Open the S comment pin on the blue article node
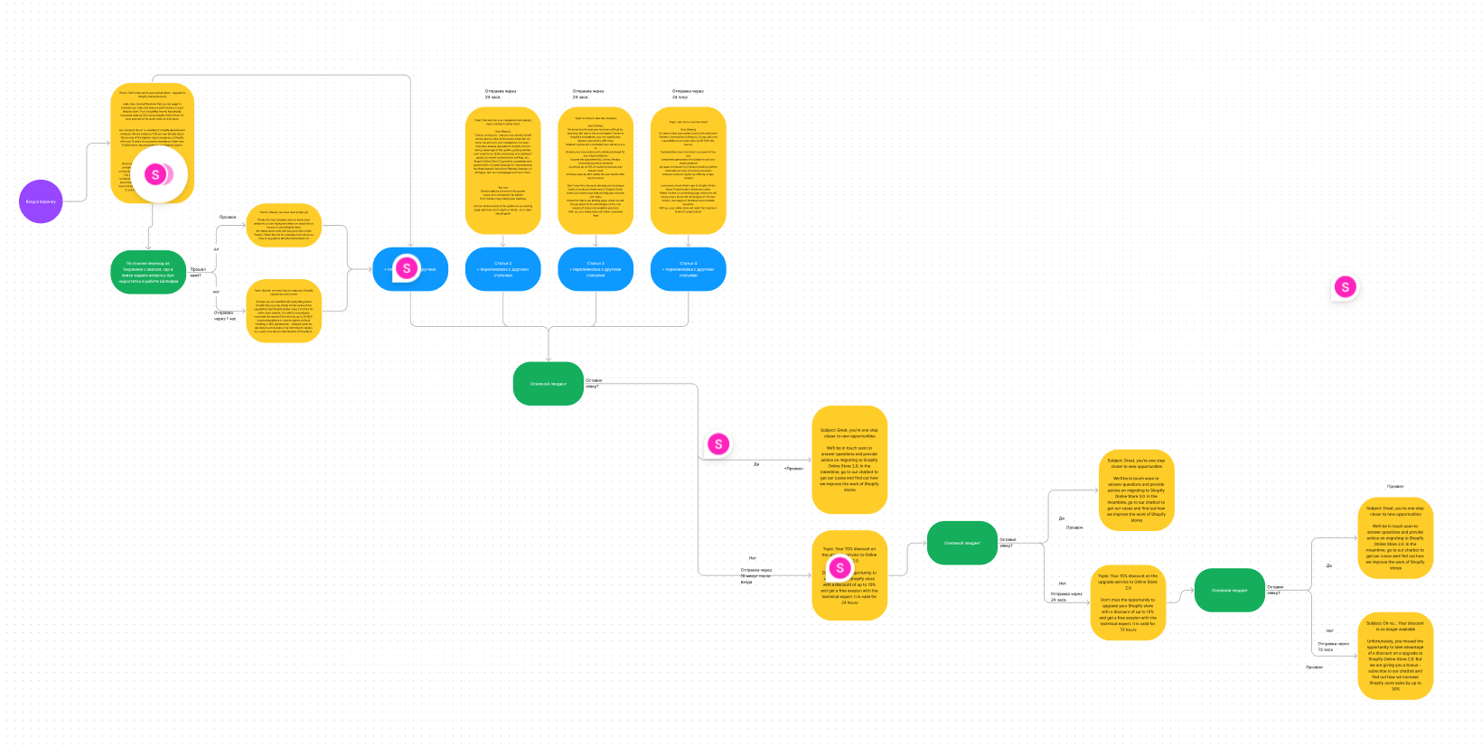The image size is (1482, 746). 407,267
